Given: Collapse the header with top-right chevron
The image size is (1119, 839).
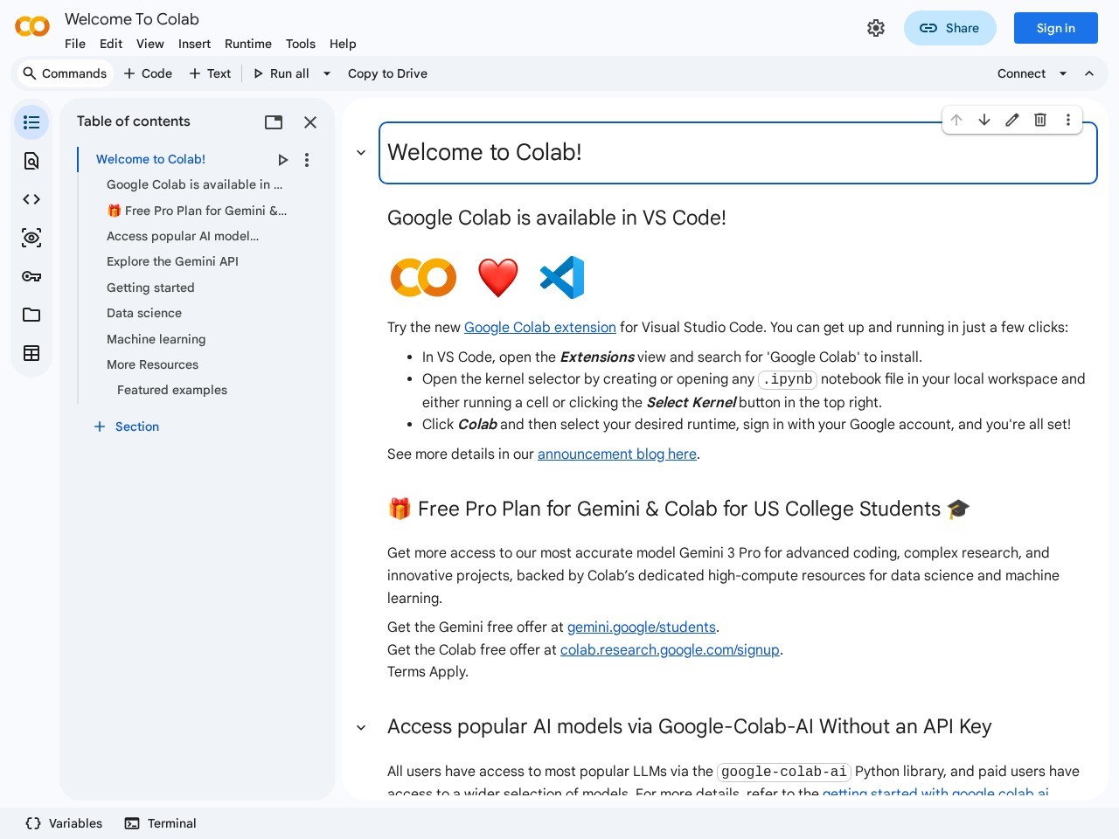Looking at the screenshot, I should click(x=1089, y=73).
